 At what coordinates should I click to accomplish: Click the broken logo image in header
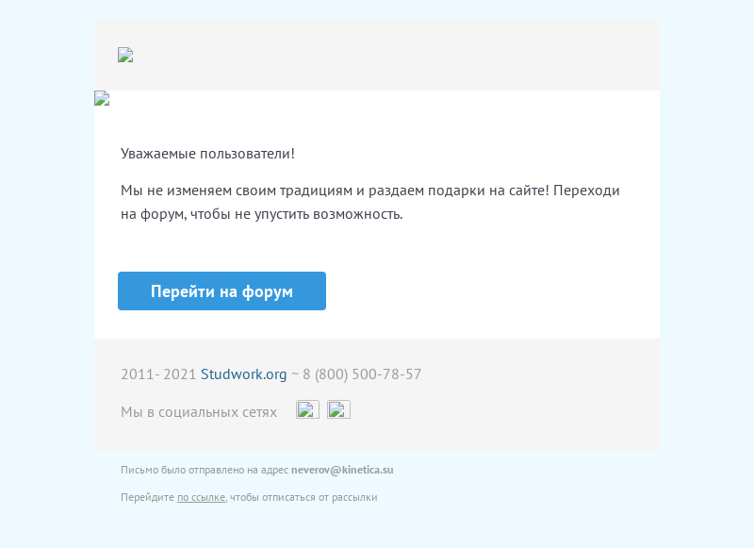125,55
